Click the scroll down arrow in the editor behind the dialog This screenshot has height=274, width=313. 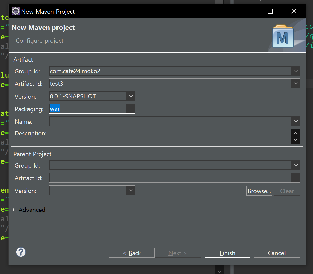point(219,271)
